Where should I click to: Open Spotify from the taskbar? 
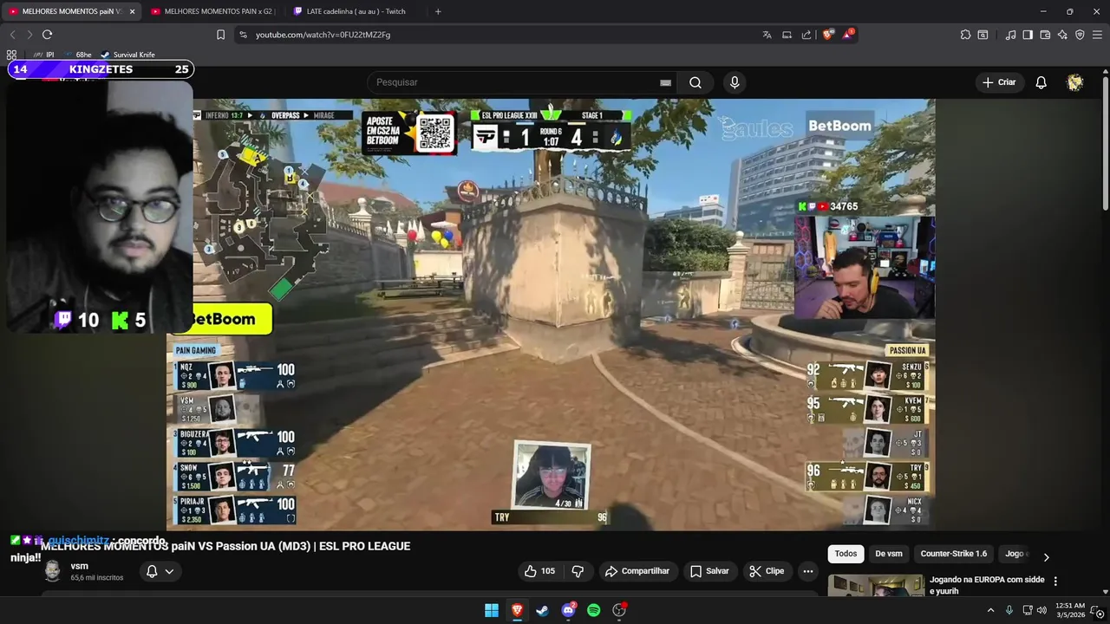(593, 610)
